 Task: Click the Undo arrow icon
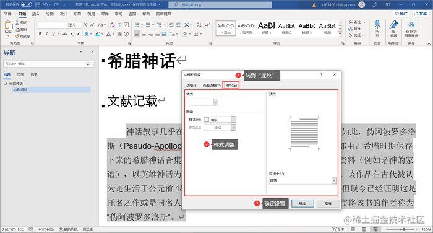point(46,5)
